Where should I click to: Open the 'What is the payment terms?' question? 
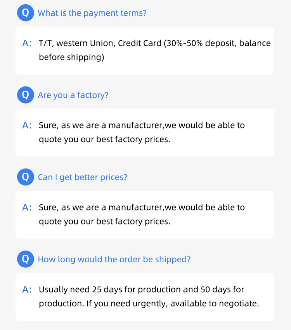click(x=92, y=13)
